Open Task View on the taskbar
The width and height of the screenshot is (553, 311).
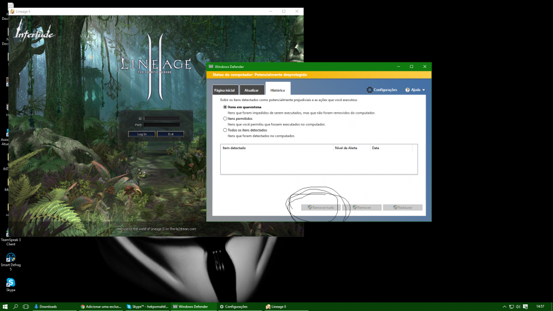[25, 307]
